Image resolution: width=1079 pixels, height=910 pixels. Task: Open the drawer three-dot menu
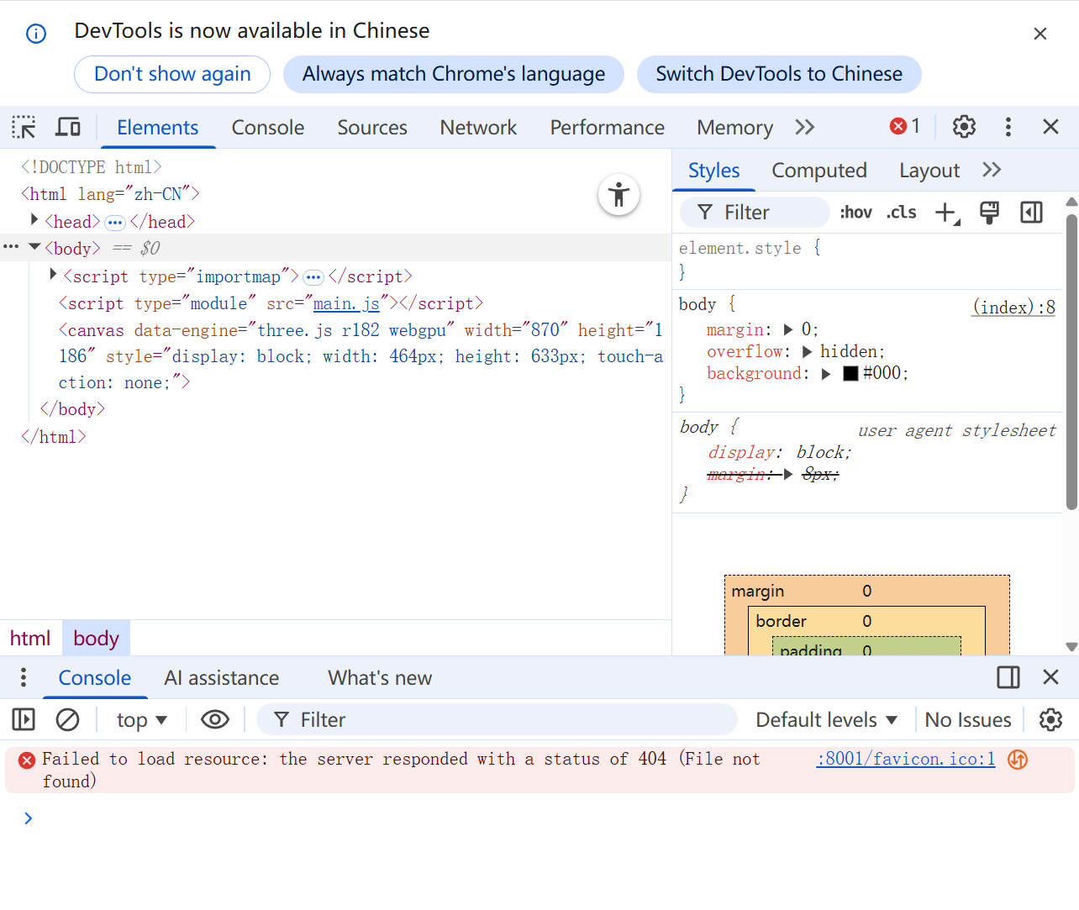(x=24, y=677)
